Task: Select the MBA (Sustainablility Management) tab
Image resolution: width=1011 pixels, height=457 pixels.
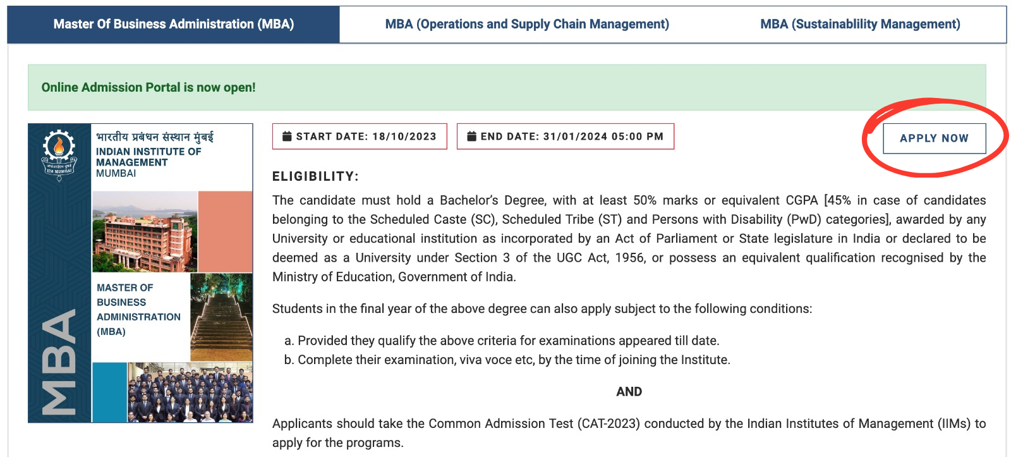Action: point(860,24)
